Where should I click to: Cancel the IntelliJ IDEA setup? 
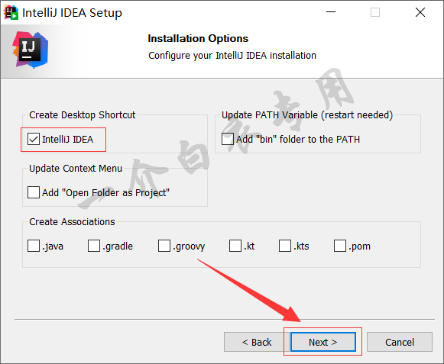click(400, 342)
